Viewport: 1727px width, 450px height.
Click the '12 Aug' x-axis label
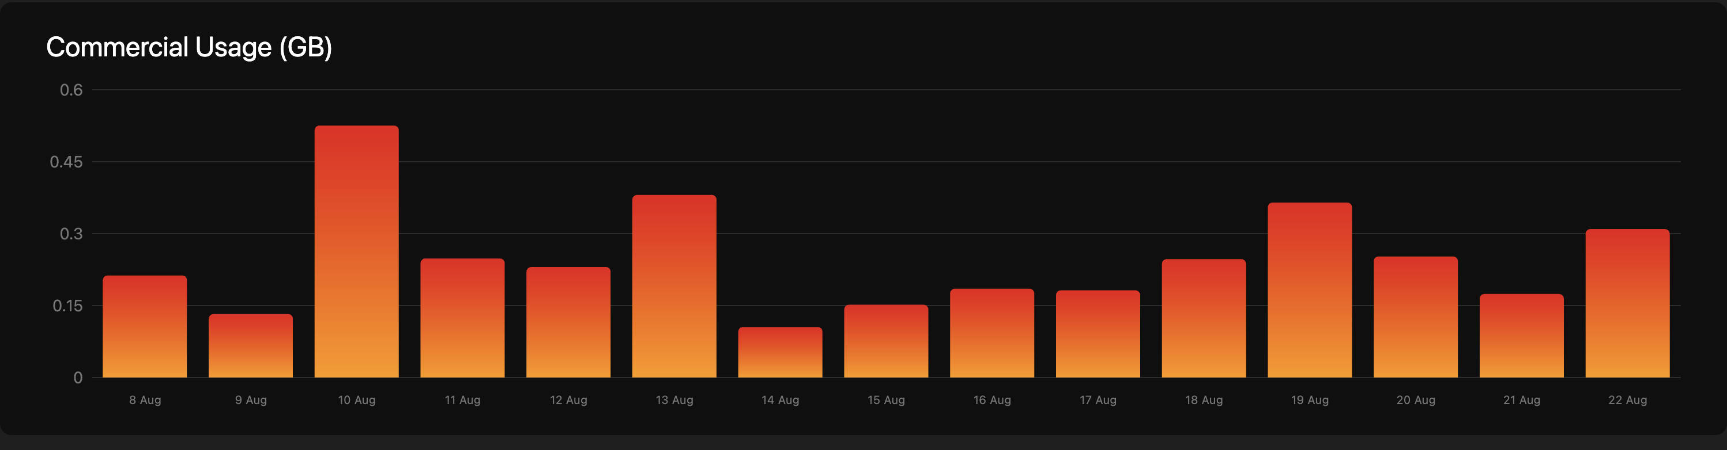tap(568, 400)
